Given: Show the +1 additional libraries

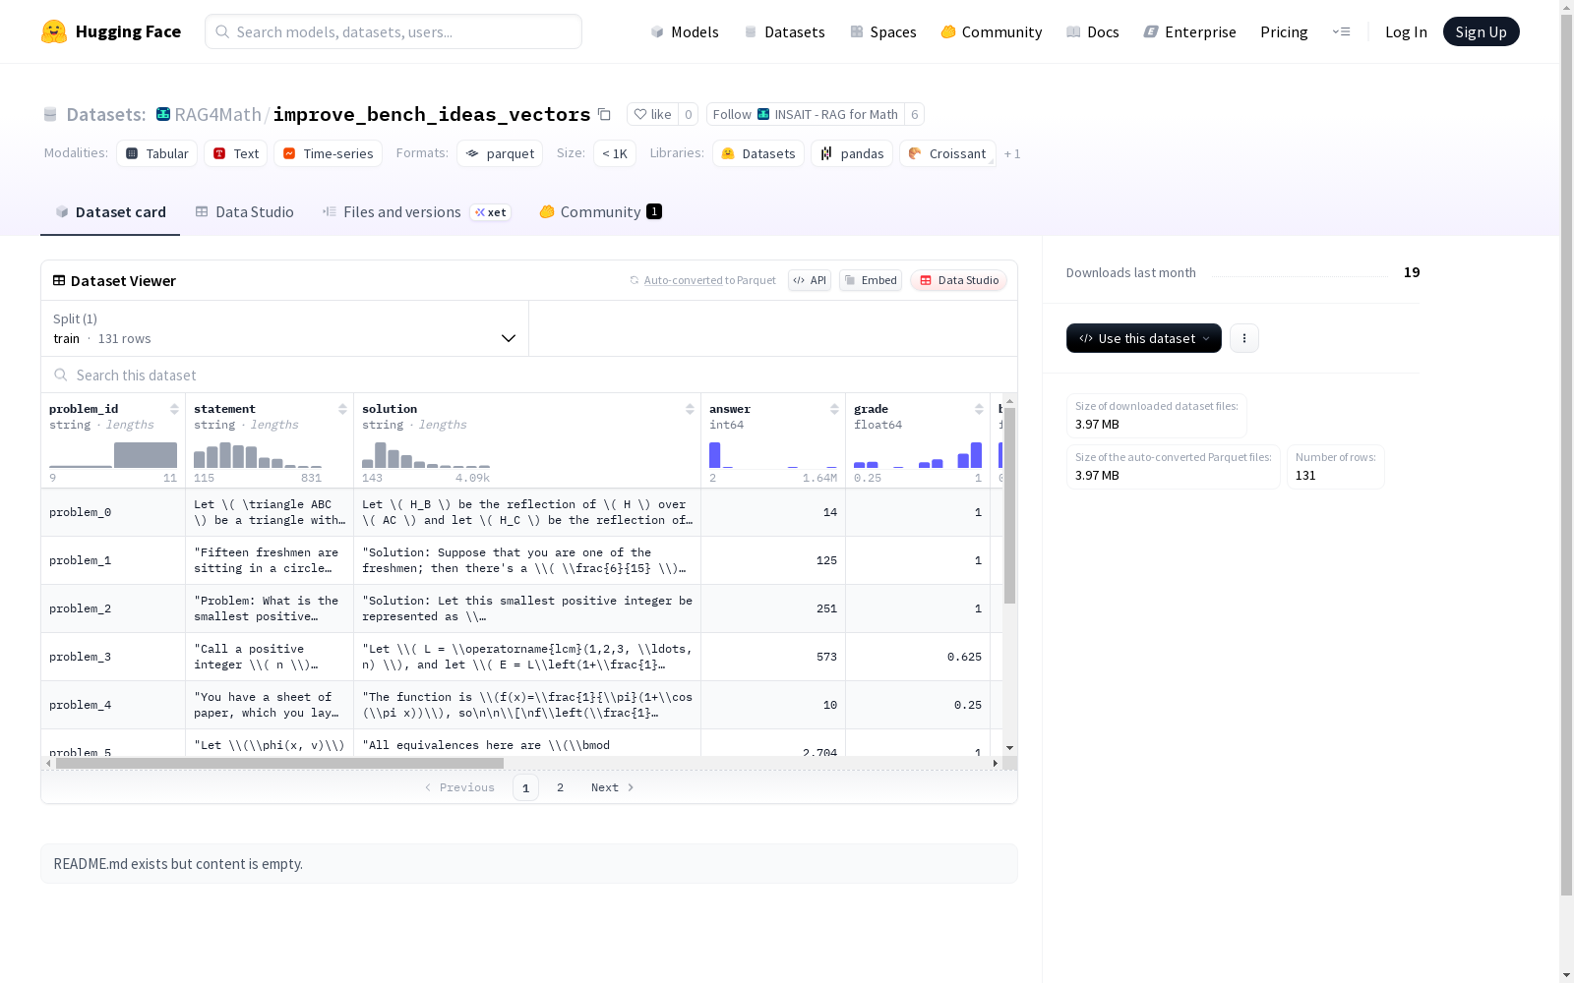Looking at the screenshot, I should (1012, 153).
